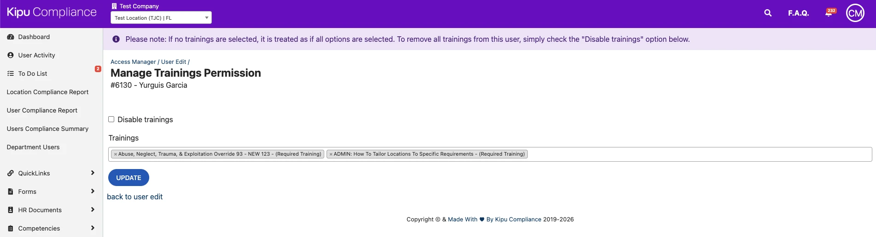The width and height of the screenshot is (876, 237).
Task: Expand the Forms sidebar submenu chevron
Action: [93, 191]
